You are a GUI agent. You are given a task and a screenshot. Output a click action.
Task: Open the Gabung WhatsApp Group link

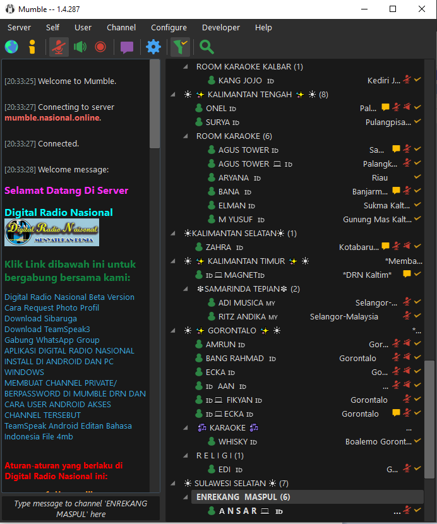click(52, 340)
